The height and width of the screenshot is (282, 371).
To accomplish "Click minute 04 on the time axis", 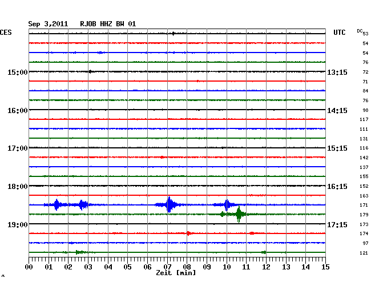I will click(108, 267).
